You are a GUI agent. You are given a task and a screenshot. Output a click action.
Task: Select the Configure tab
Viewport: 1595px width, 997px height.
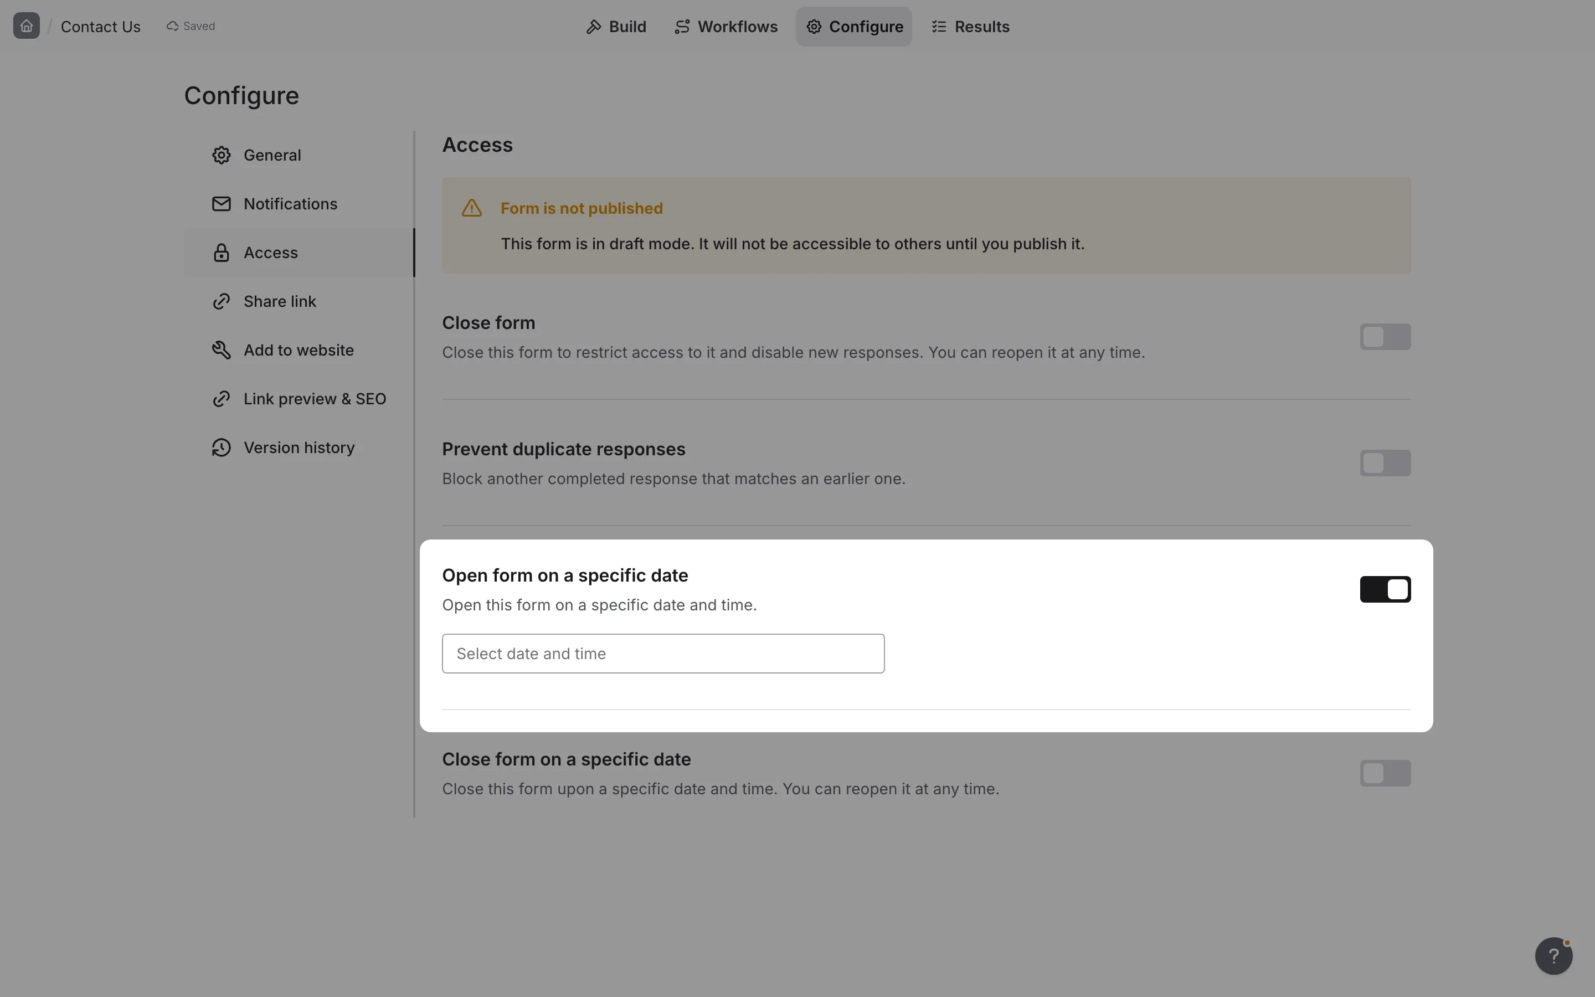coord(854,27)
